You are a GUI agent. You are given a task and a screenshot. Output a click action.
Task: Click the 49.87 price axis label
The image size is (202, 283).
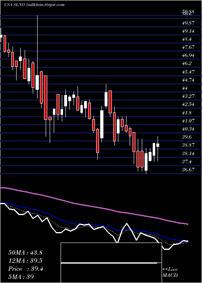pyautogui.click(x=188, y=23)
